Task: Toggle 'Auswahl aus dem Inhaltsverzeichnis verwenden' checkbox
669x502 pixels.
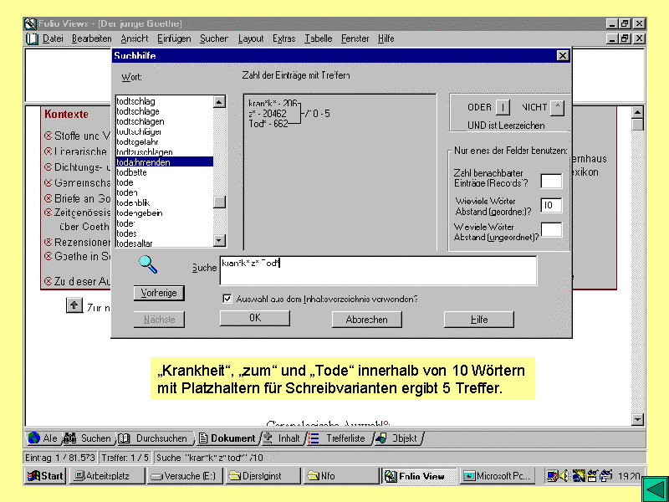Action: (x=227, y=298)
